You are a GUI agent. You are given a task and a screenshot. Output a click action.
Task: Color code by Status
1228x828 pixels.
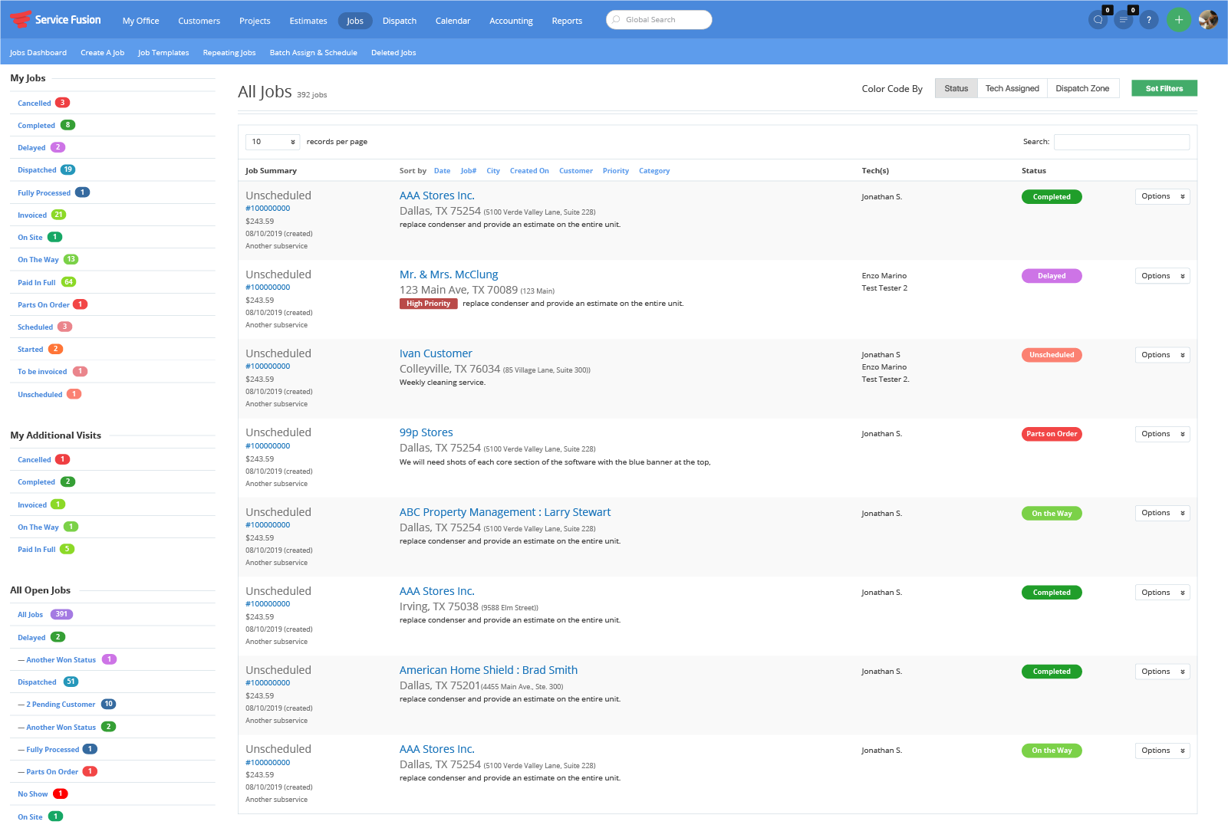(x=956, y=88)
